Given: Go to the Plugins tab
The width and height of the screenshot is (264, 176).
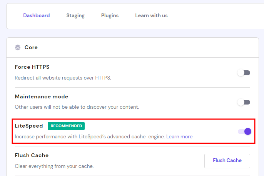Looking at the screenshot, I should 110,16.
